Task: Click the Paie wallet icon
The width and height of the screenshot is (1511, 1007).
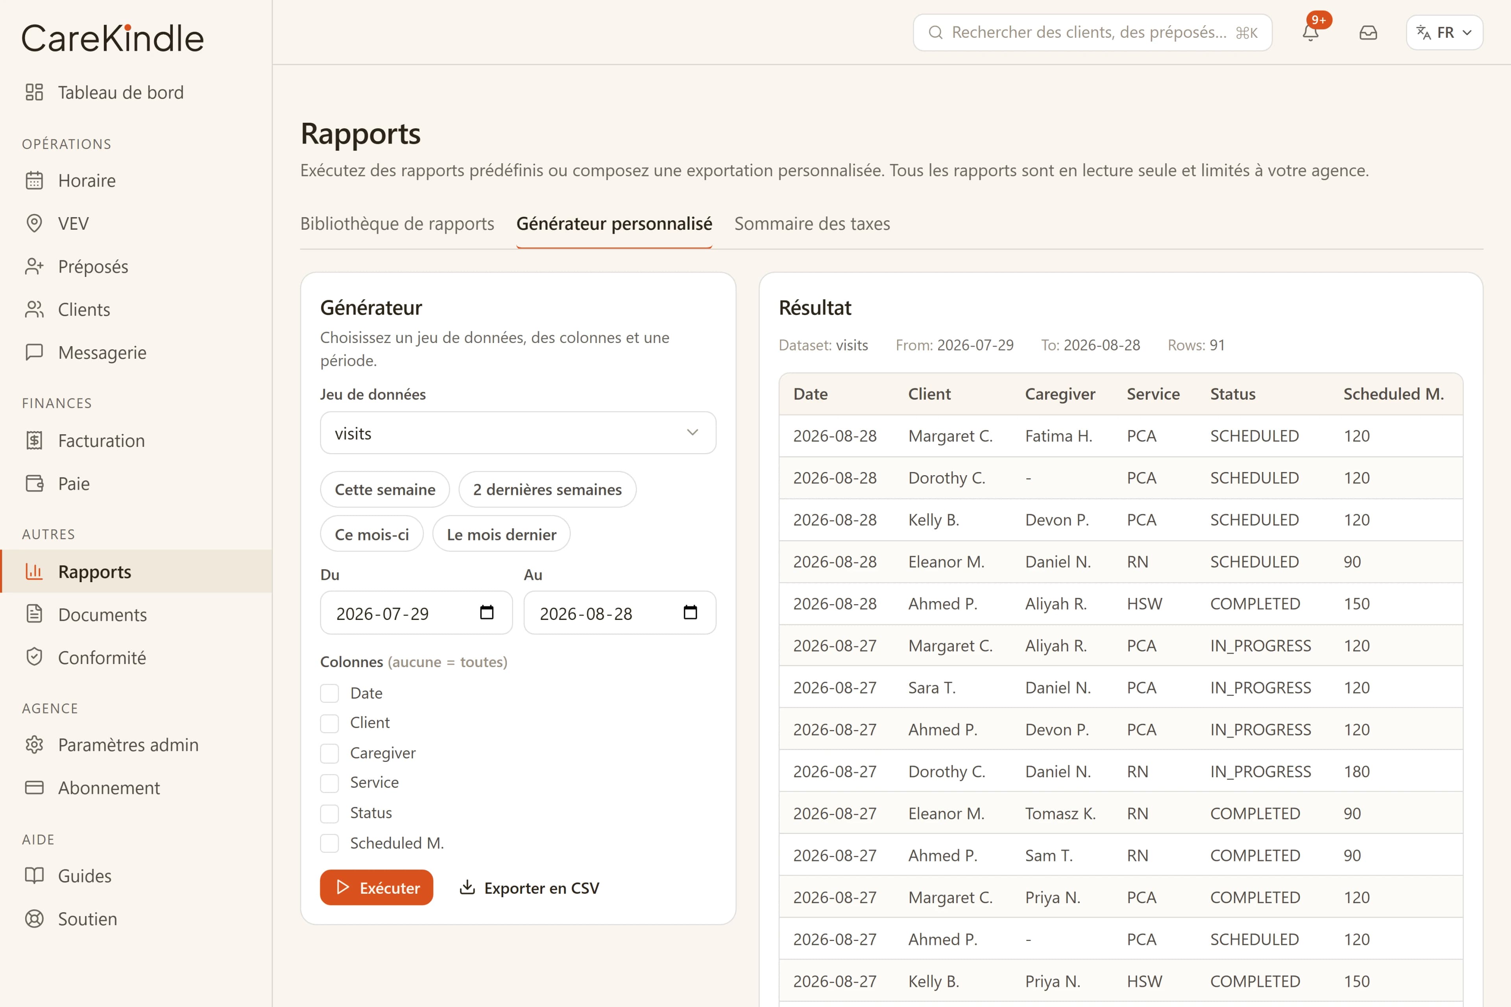Action: (34, 483)
